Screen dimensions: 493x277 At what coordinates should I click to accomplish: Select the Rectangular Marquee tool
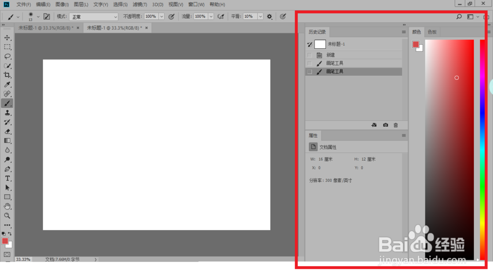7,47
